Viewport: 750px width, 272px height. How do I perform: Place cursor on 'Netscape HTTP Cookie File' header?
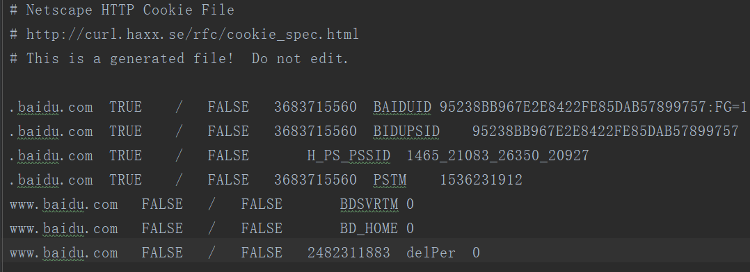tap(130, 10)
